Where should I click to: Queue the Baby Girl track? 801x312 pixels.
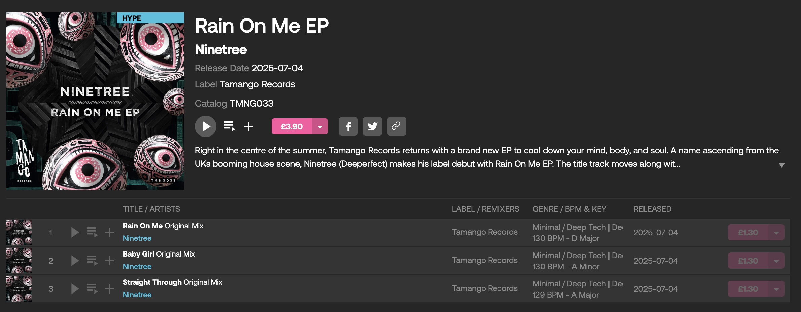pos(92,261)
